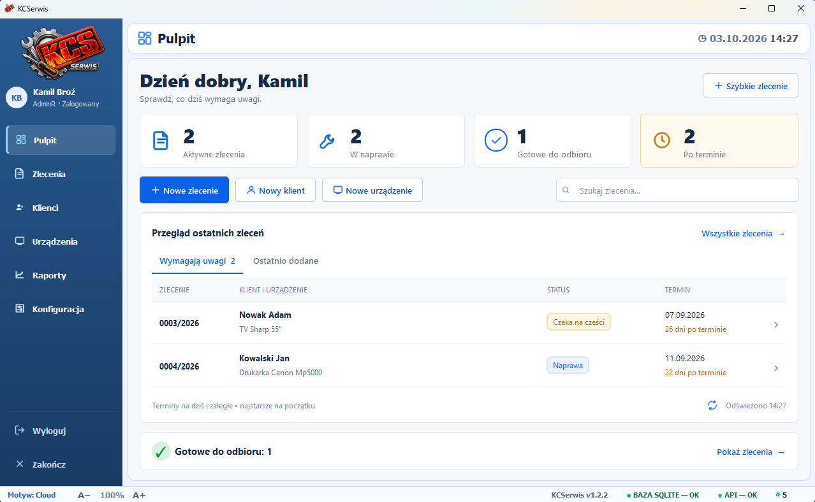Click the green checkmark beside Gotowe do odbioru: 1
The height and width of the screenshot is (502, 815).
[x=161, y=451]
